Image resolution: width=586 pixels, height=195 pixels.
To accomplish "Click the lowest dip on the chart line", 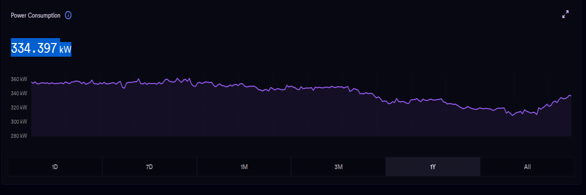I will point(512,116).
